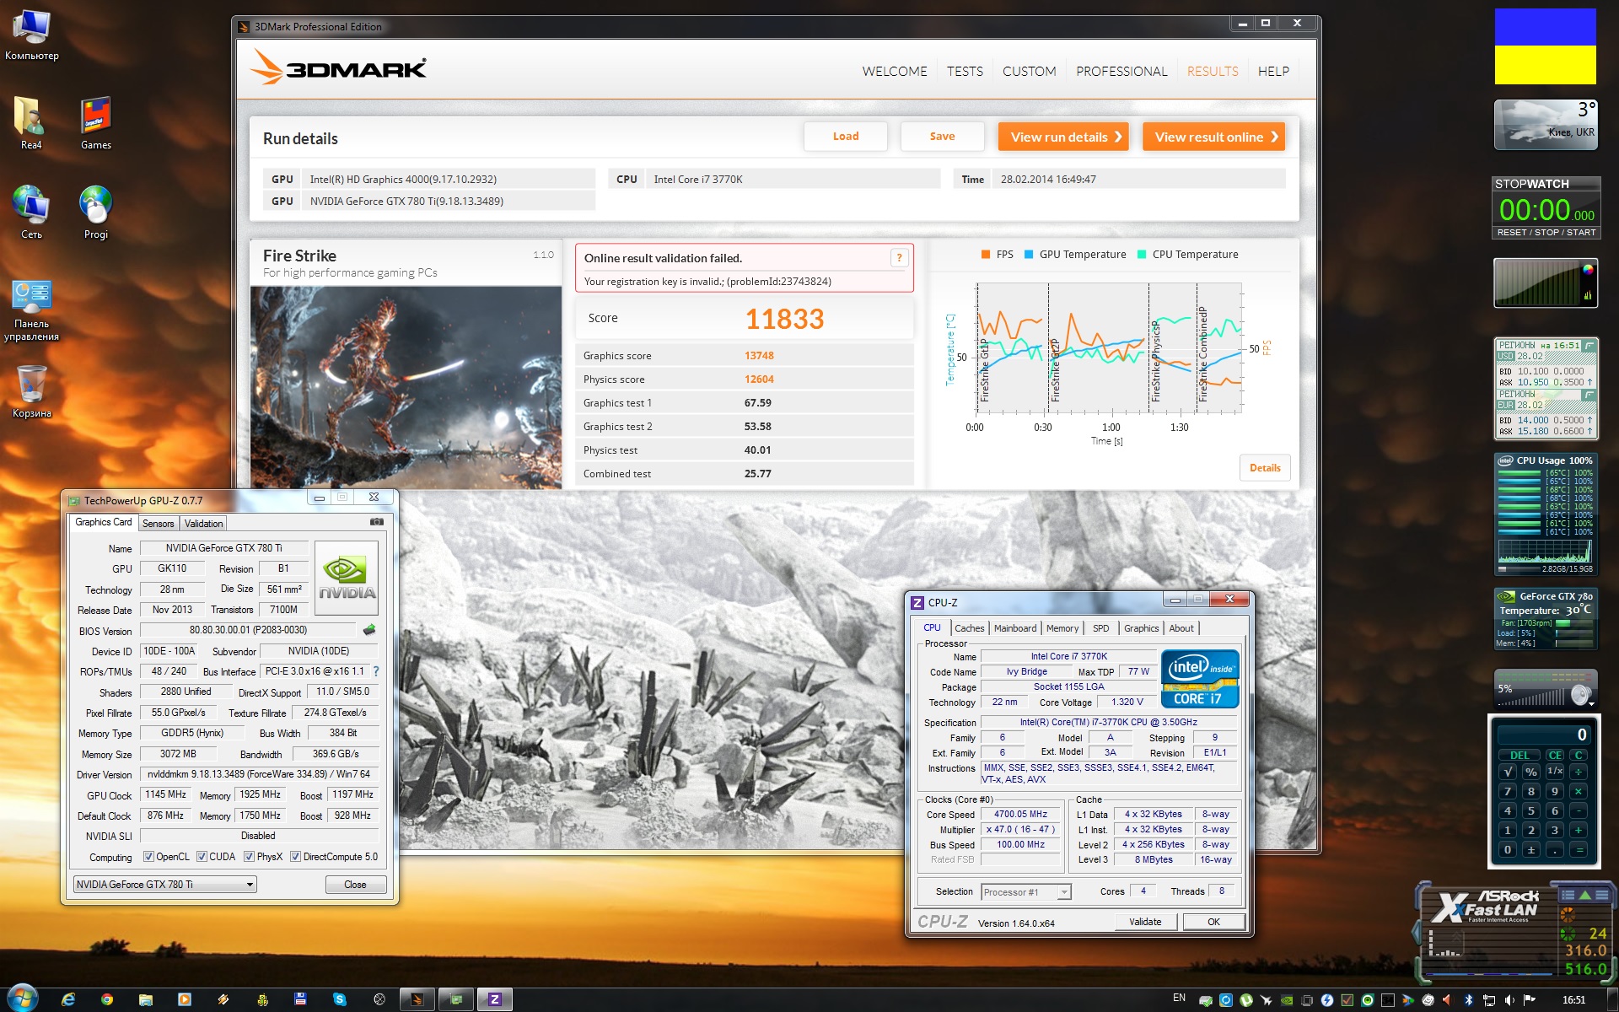The image size is (1619, 1012).
Task: Expand the NVIDIA GeForce GTX 780 Ti dropdown
Action: (x=165, y=885)
